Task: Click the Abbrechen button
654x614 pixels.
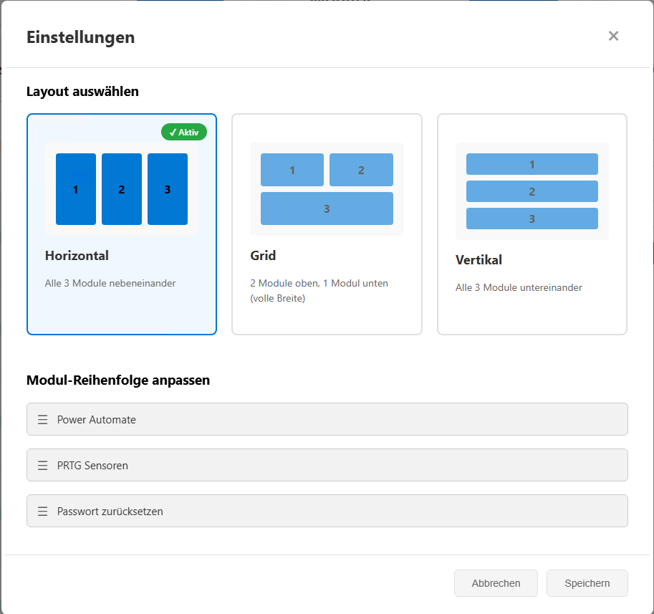Action: (x=496, y=583)
